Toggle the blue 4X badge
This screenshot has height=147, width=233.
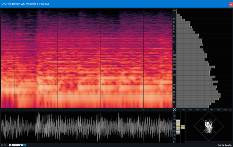25,145
